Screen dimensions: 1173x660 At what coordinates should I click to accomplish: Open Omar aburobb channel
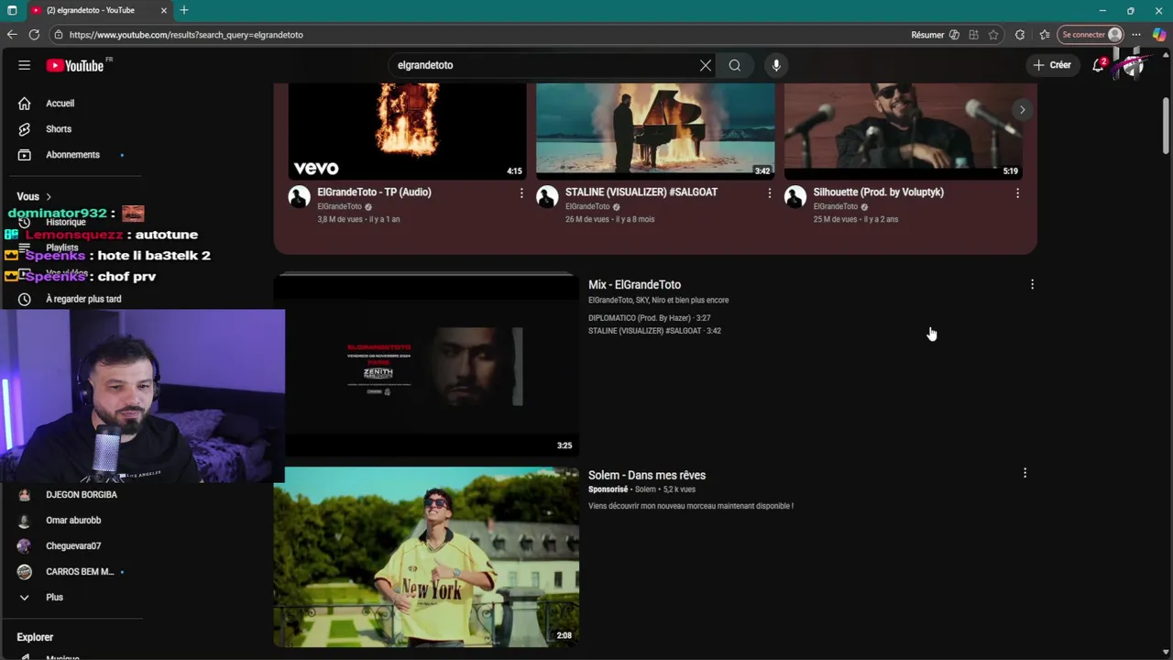(73, 521)
